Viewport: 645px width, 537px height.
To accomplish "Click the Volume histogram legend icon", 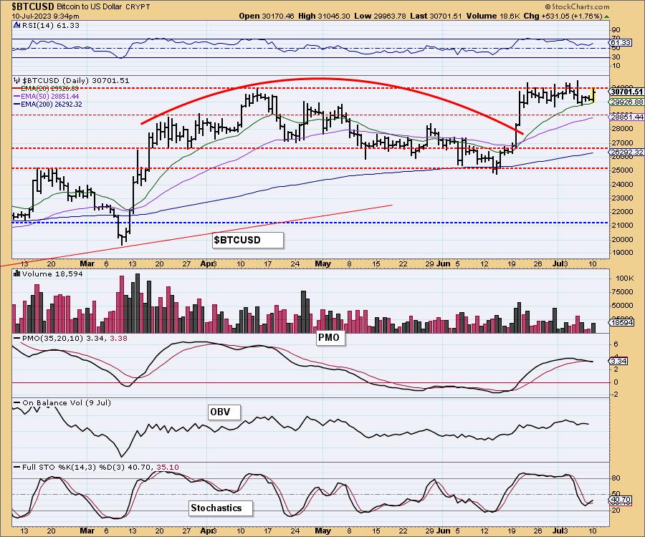I will point(17,274).
